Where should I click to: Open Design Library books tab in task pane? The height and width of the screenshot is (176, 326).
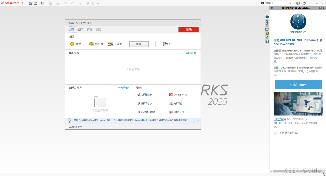(x=267, y=25)
